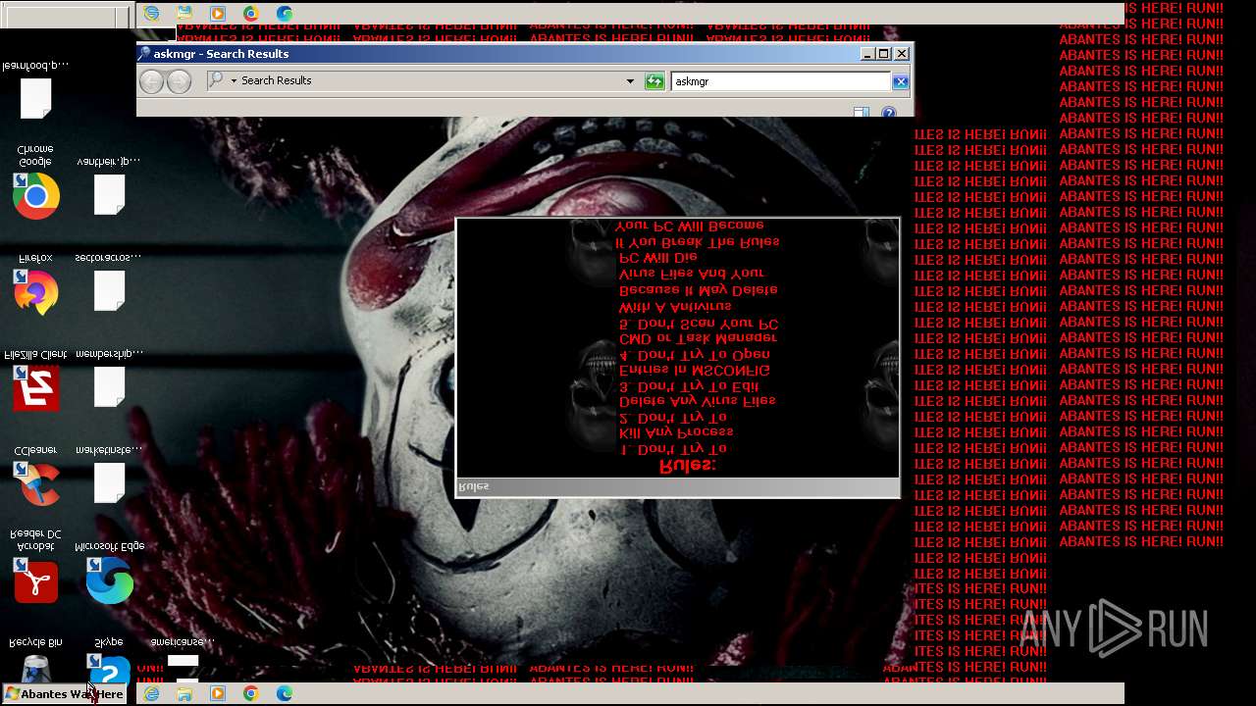Viewport: 1256px width, 706px height.
Task: Open File Explorer from the bottom taskbar
Action: 184,693
